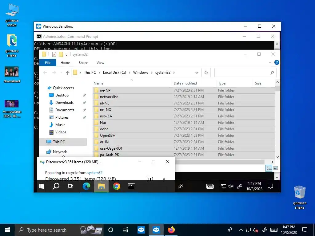This screenshot has height=236, width=315.
Task: Open Microsoft Edge in sandbox taskbar
Action: (x=86, y=186)
